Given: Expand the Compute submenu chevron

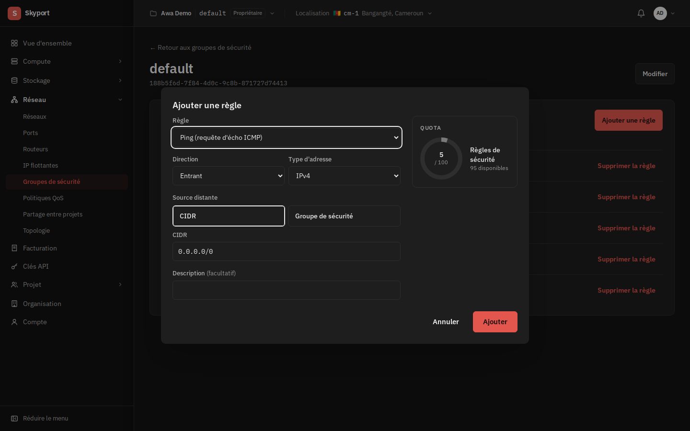Looking at the screenshot, I should tap(120, 61).
